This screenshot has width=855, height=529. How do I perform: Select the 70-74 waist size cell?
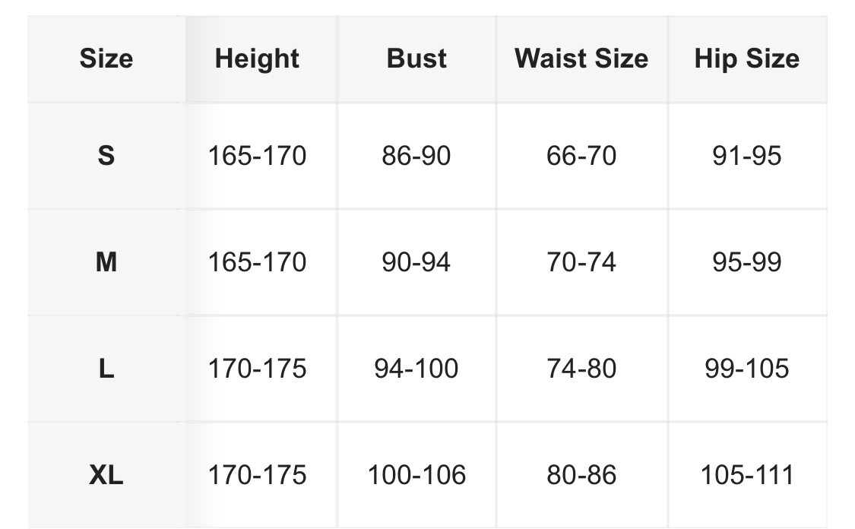[x=581, y=262]
